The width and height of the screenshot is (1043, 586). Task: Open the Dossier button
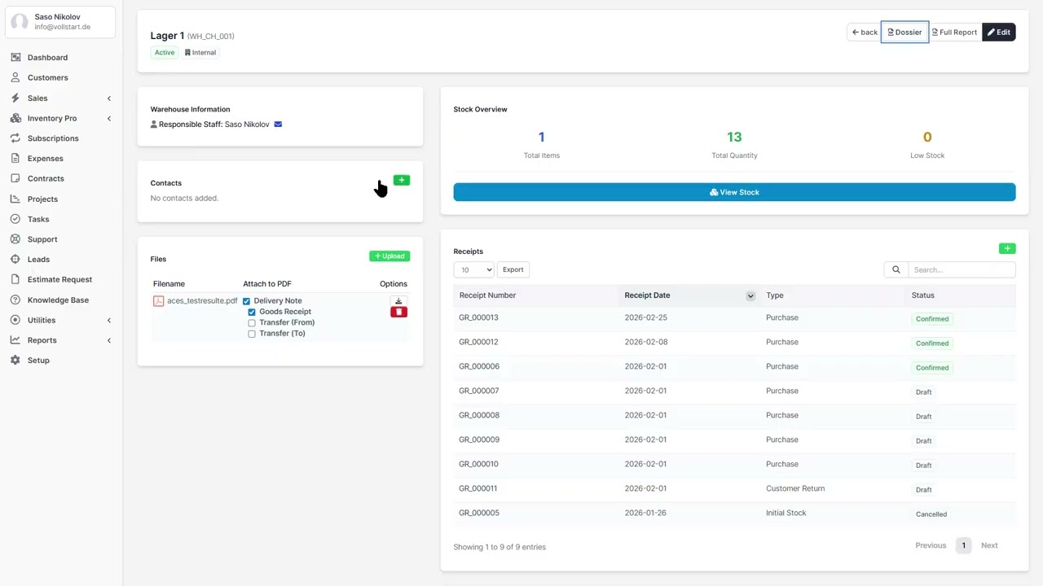tap(904, 33)
